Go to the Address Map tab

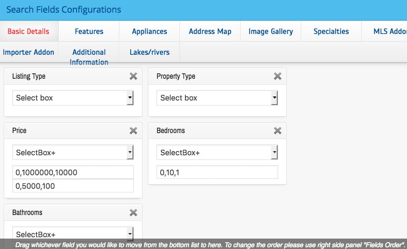(210, 31)
